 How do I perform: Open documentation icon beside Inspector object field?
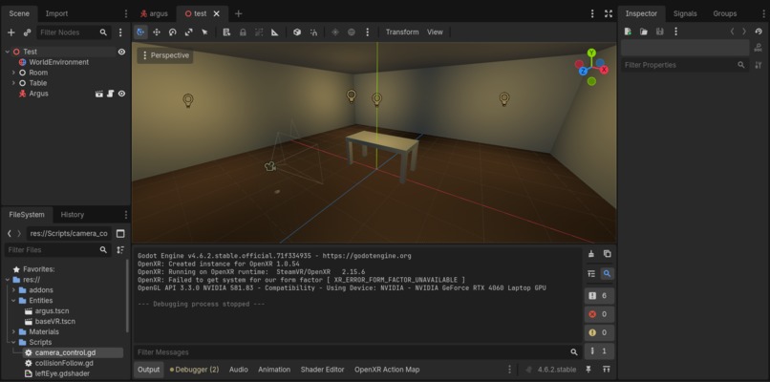point(759,48)
